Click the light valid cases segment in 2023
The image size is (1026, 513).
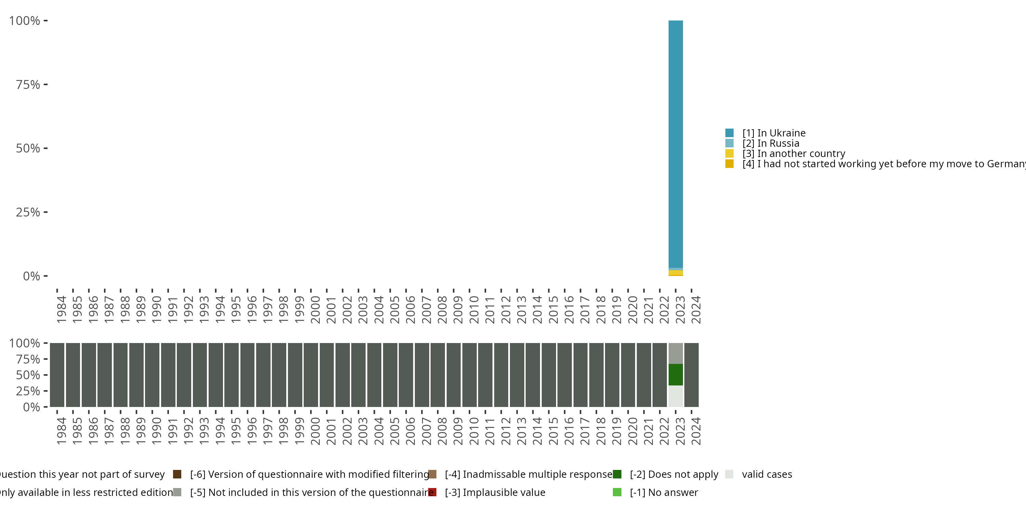tap(675, 396)
